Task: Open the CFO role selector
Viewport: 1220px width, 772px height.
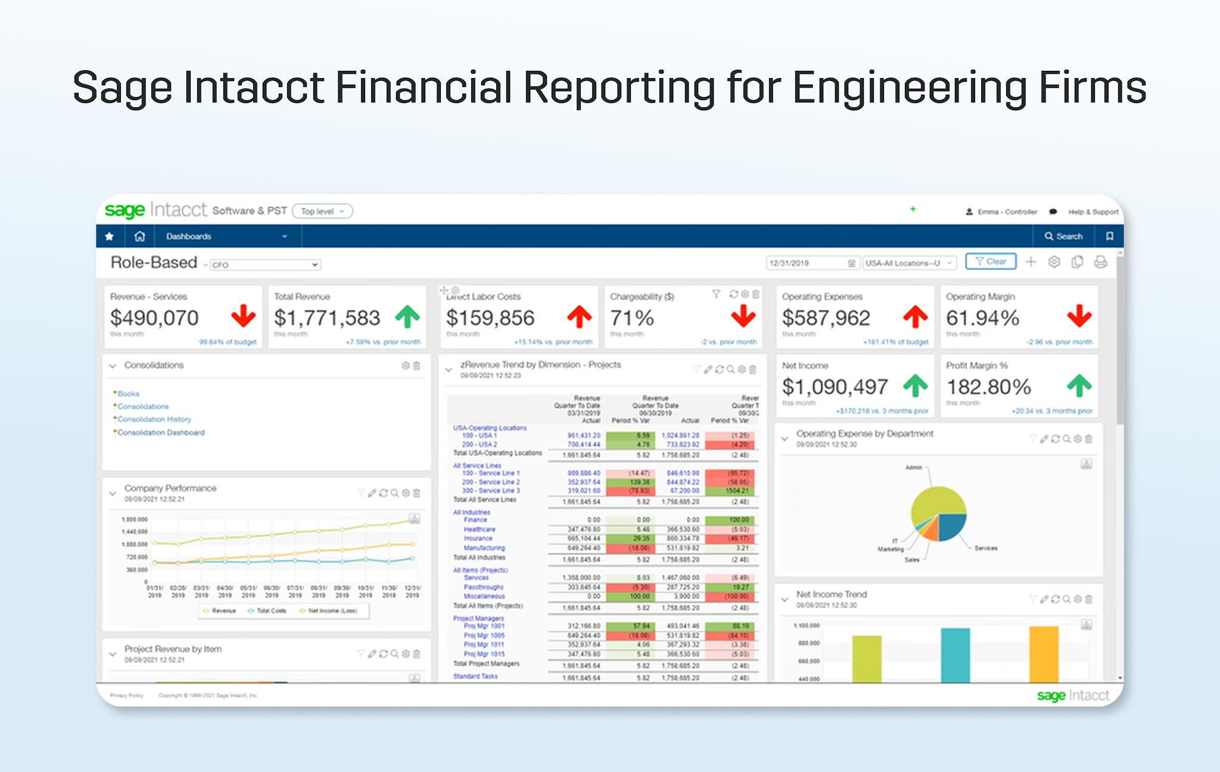Action: tap(265, 264)
